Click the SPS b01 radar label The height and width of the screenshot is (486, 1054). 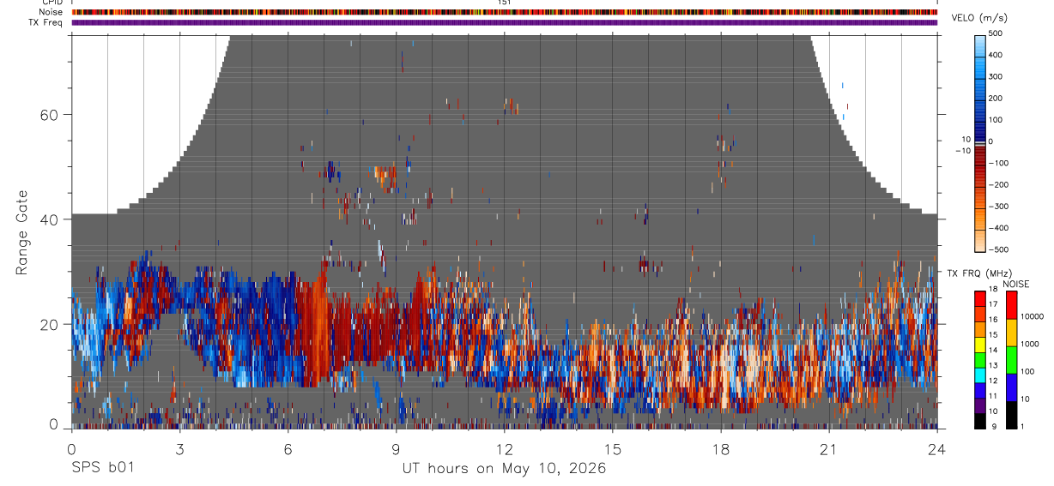(x=102, y=469)
